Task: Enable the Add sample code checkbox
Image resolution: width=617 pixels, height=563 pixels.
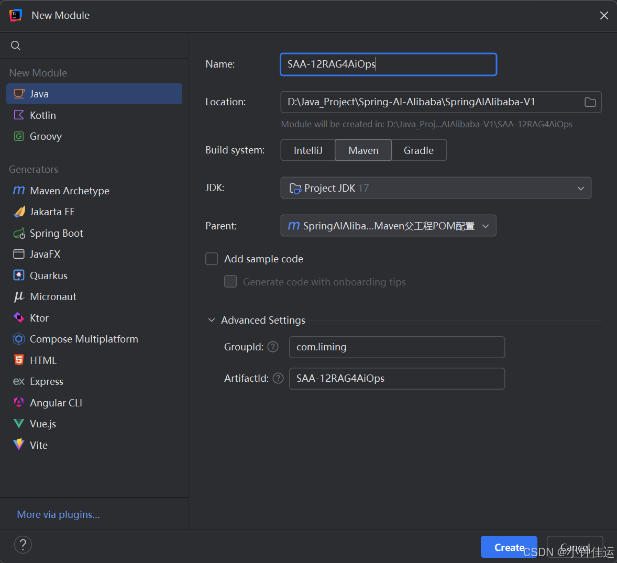Action: pyautogui.click(x=212, y=259)
